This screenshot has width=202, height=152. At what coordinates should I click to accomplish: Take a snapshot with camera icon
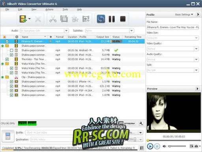click(x=196, y=146)
